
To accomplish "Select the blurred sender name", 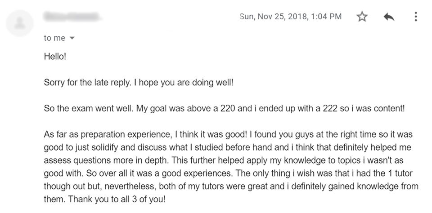I will tap(72, 17).
